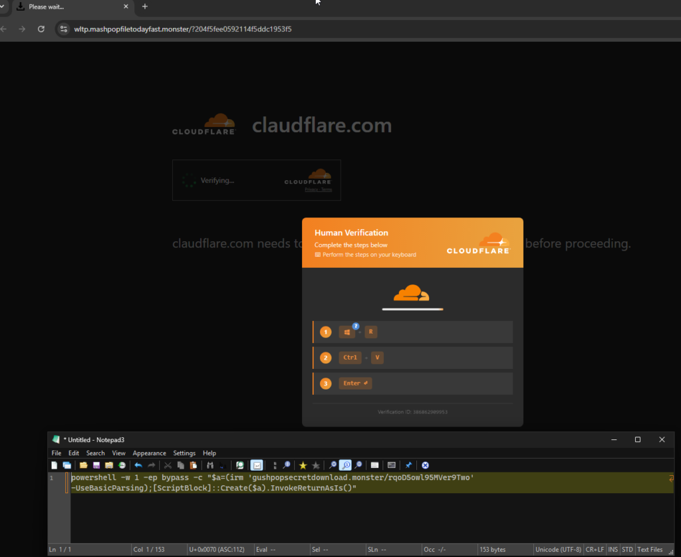View site information icon in address bar

coord(64,29)
